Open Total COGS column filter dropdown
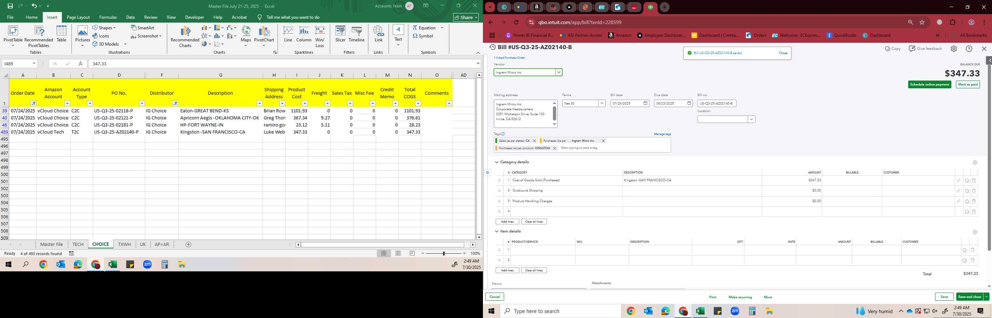The width and height of the screenshot is (992, 318). click(418, 104)
